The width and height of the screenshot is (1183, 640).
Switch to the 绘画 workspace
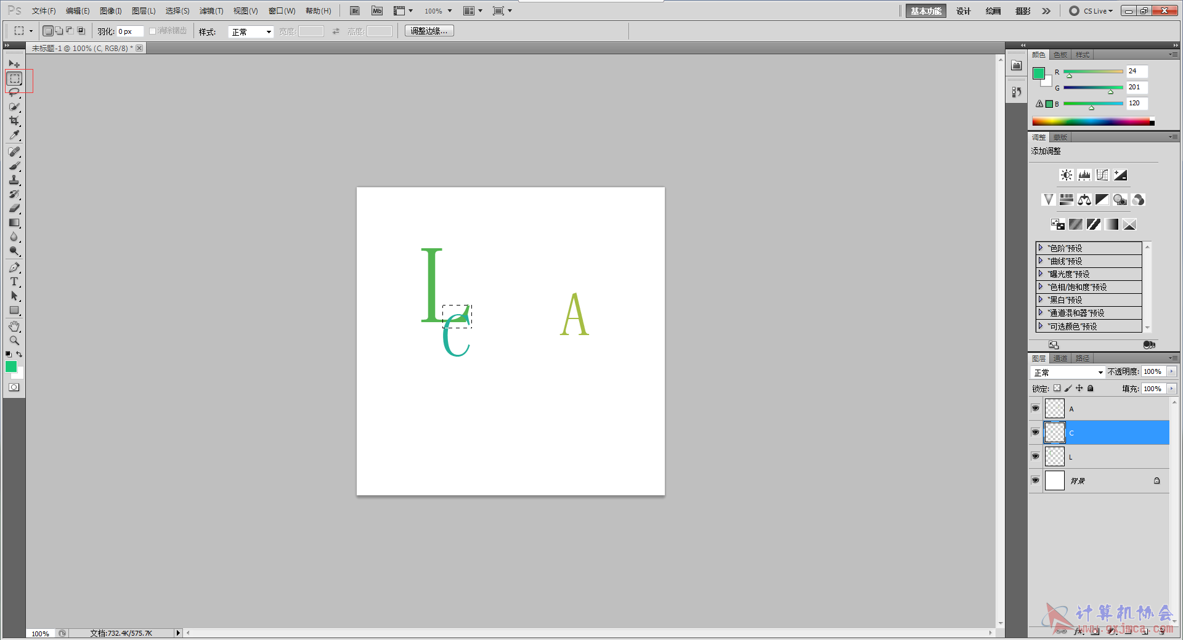[x=993, y=11]
